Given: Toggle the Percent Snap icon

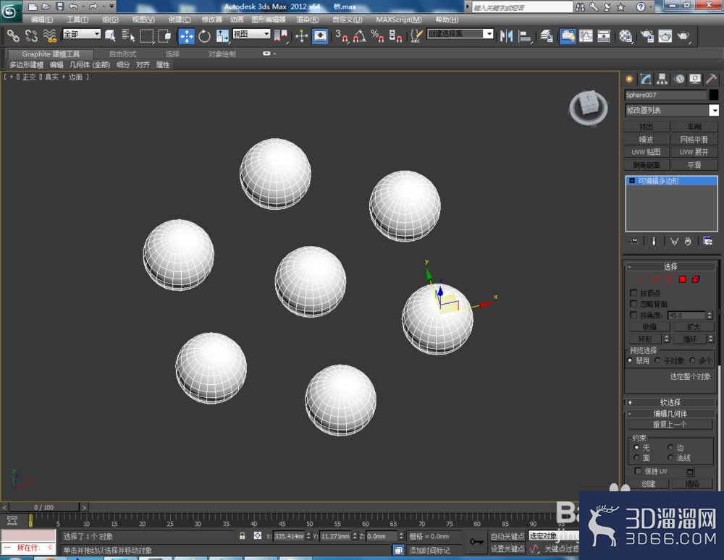Looking at the screenshot, I should 377,35.
